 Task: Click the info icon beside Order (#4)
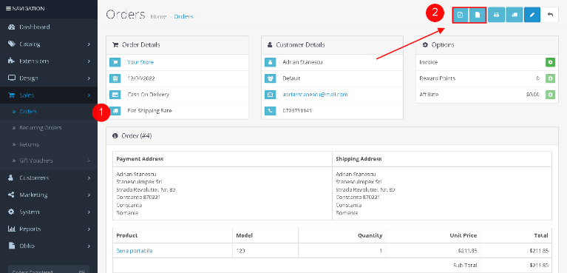click(x=115, y=136)
